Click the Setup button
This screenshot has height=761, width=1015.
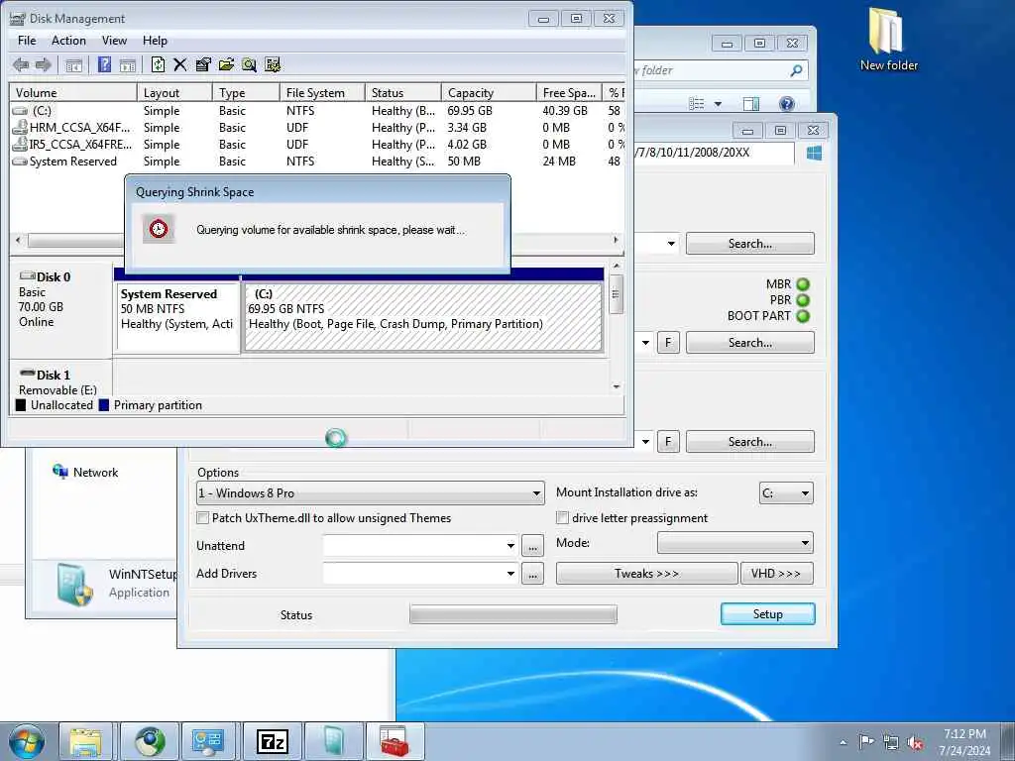tap(768, 614)
